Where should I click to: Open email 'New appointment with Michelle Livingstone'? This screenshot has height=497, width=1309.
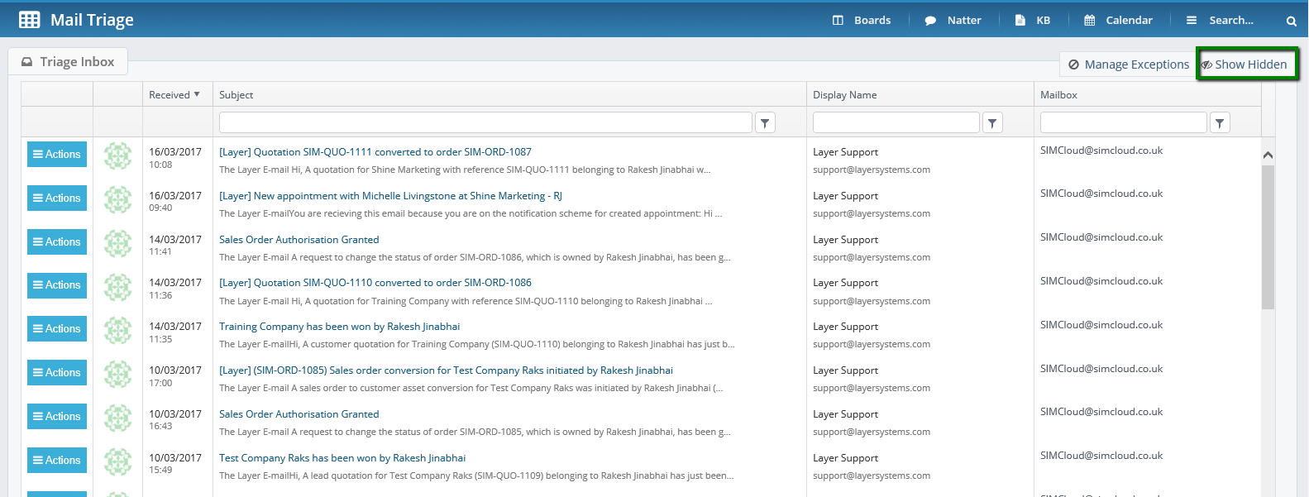[x=390, y=196]
